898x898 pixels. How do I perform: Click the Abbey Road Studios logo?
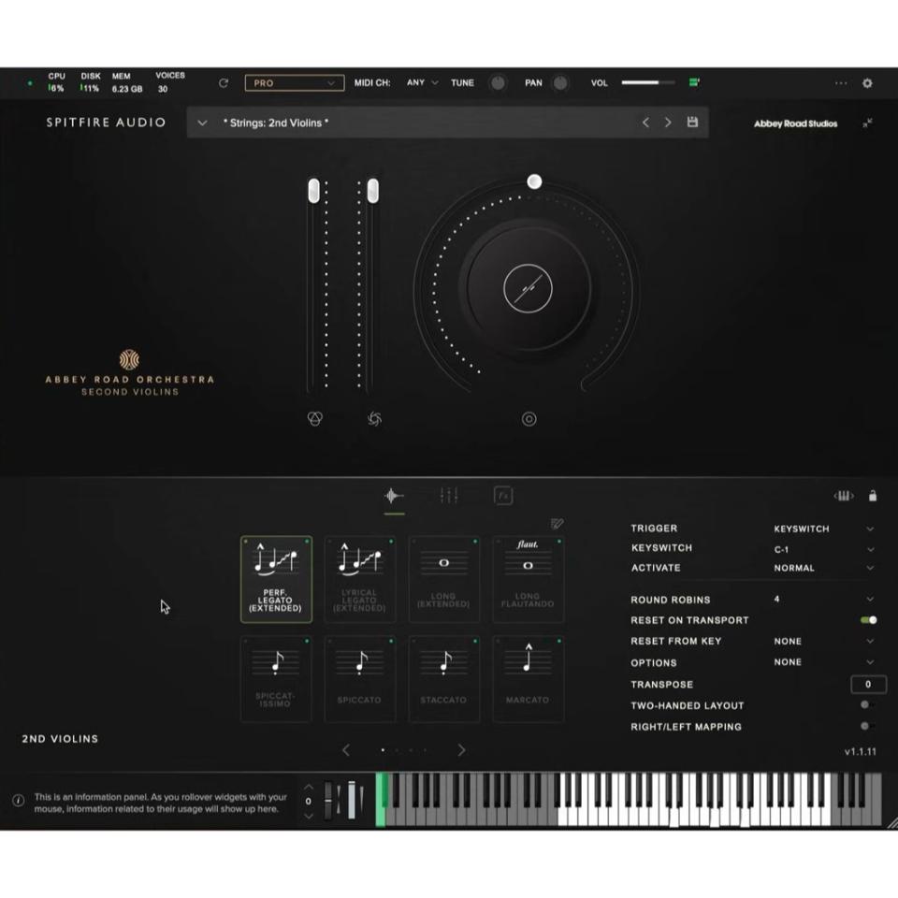[x=795, y=123]
